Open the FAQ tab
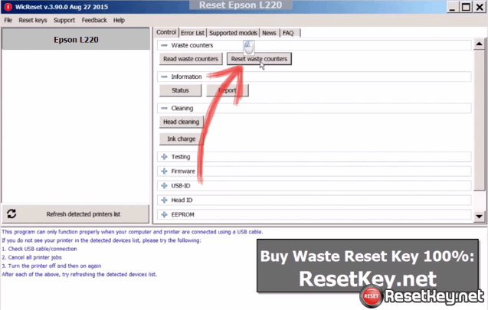Screen dimensions: 488x310 [289, 33]
